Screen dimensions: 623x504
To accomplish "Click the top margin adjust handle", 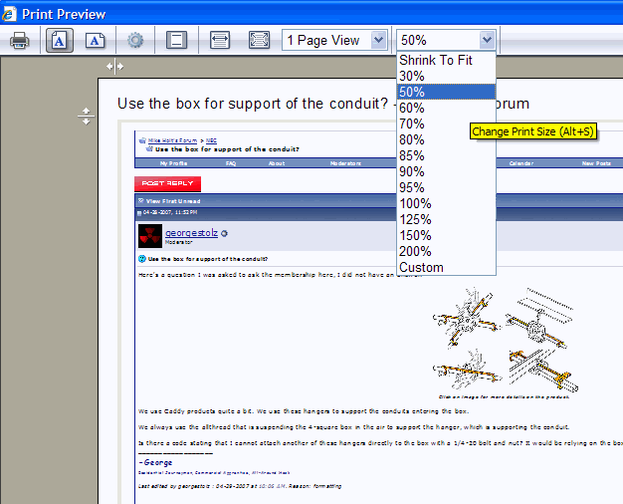I will [x=86, y=117].
